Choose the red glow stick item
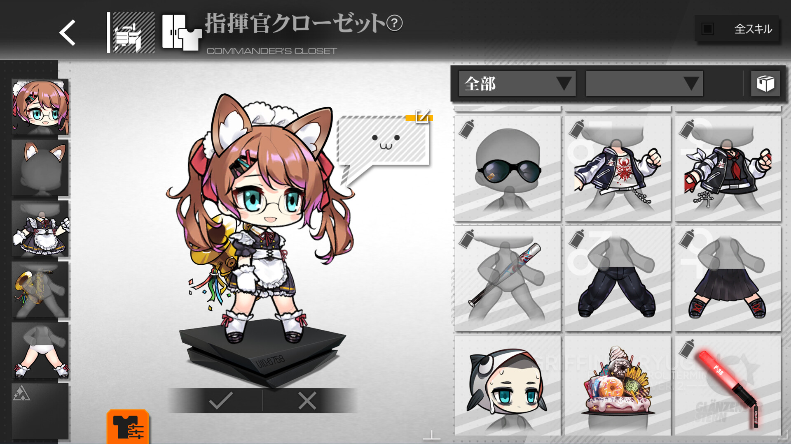This screenshot has width=791, height=444. pyautogui.click(x=728, y=386)
